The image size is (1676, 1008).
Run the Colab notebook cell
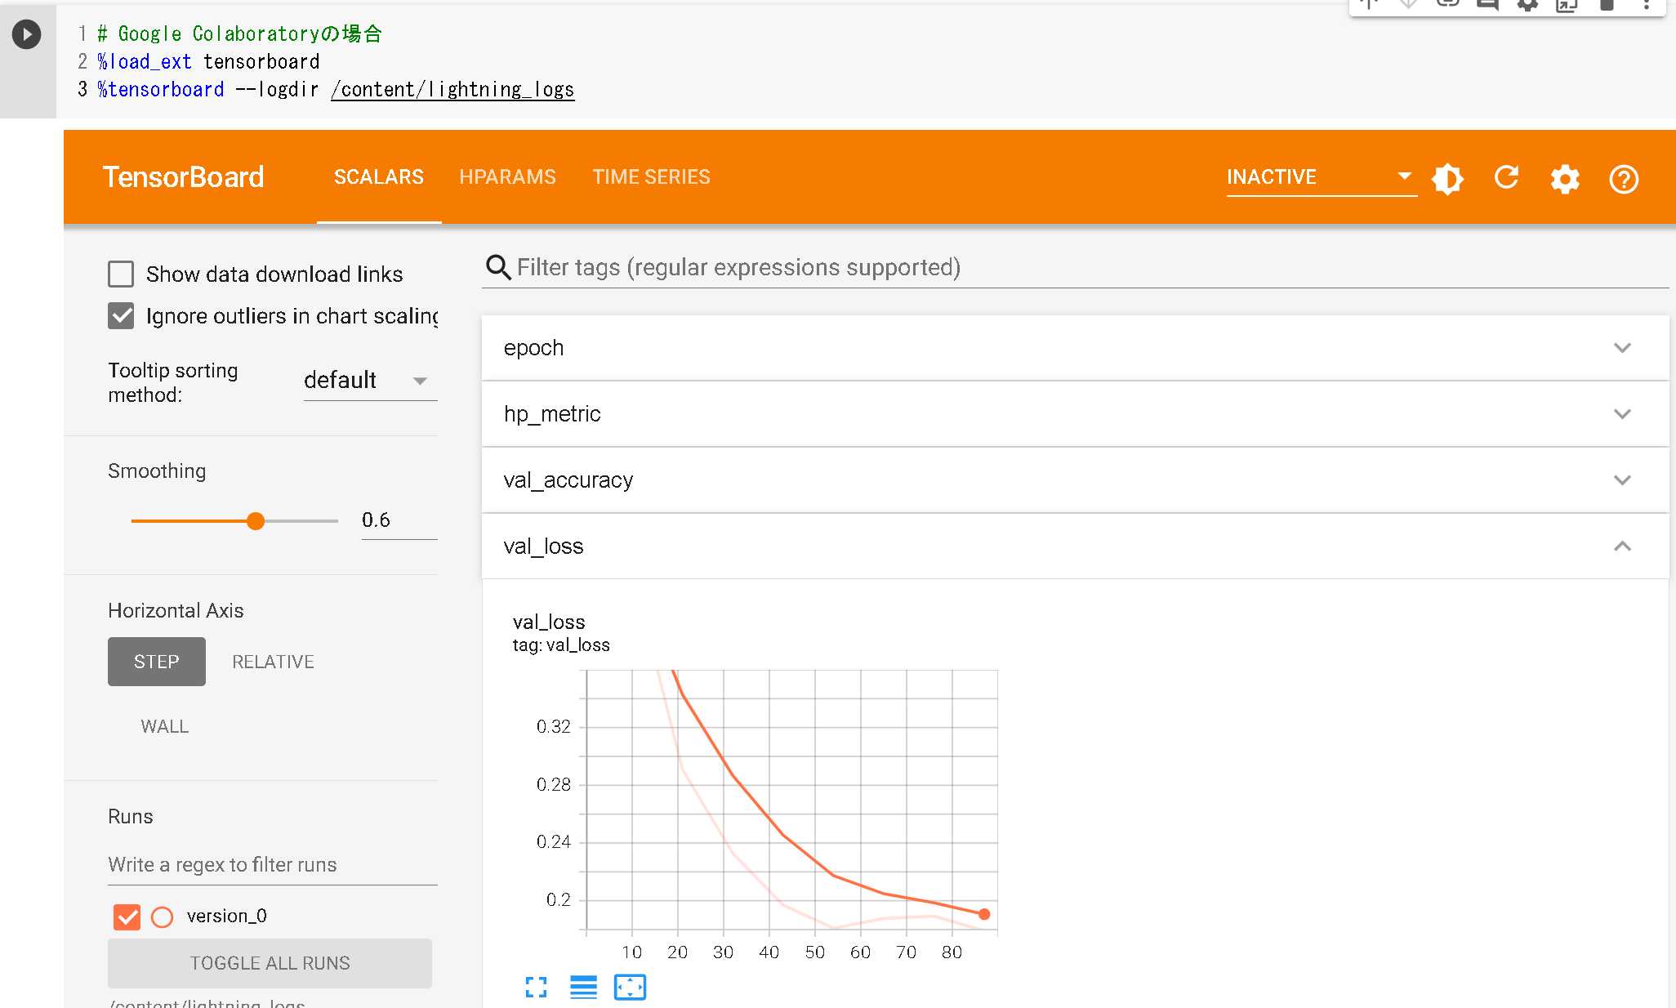tap(26, 34)
